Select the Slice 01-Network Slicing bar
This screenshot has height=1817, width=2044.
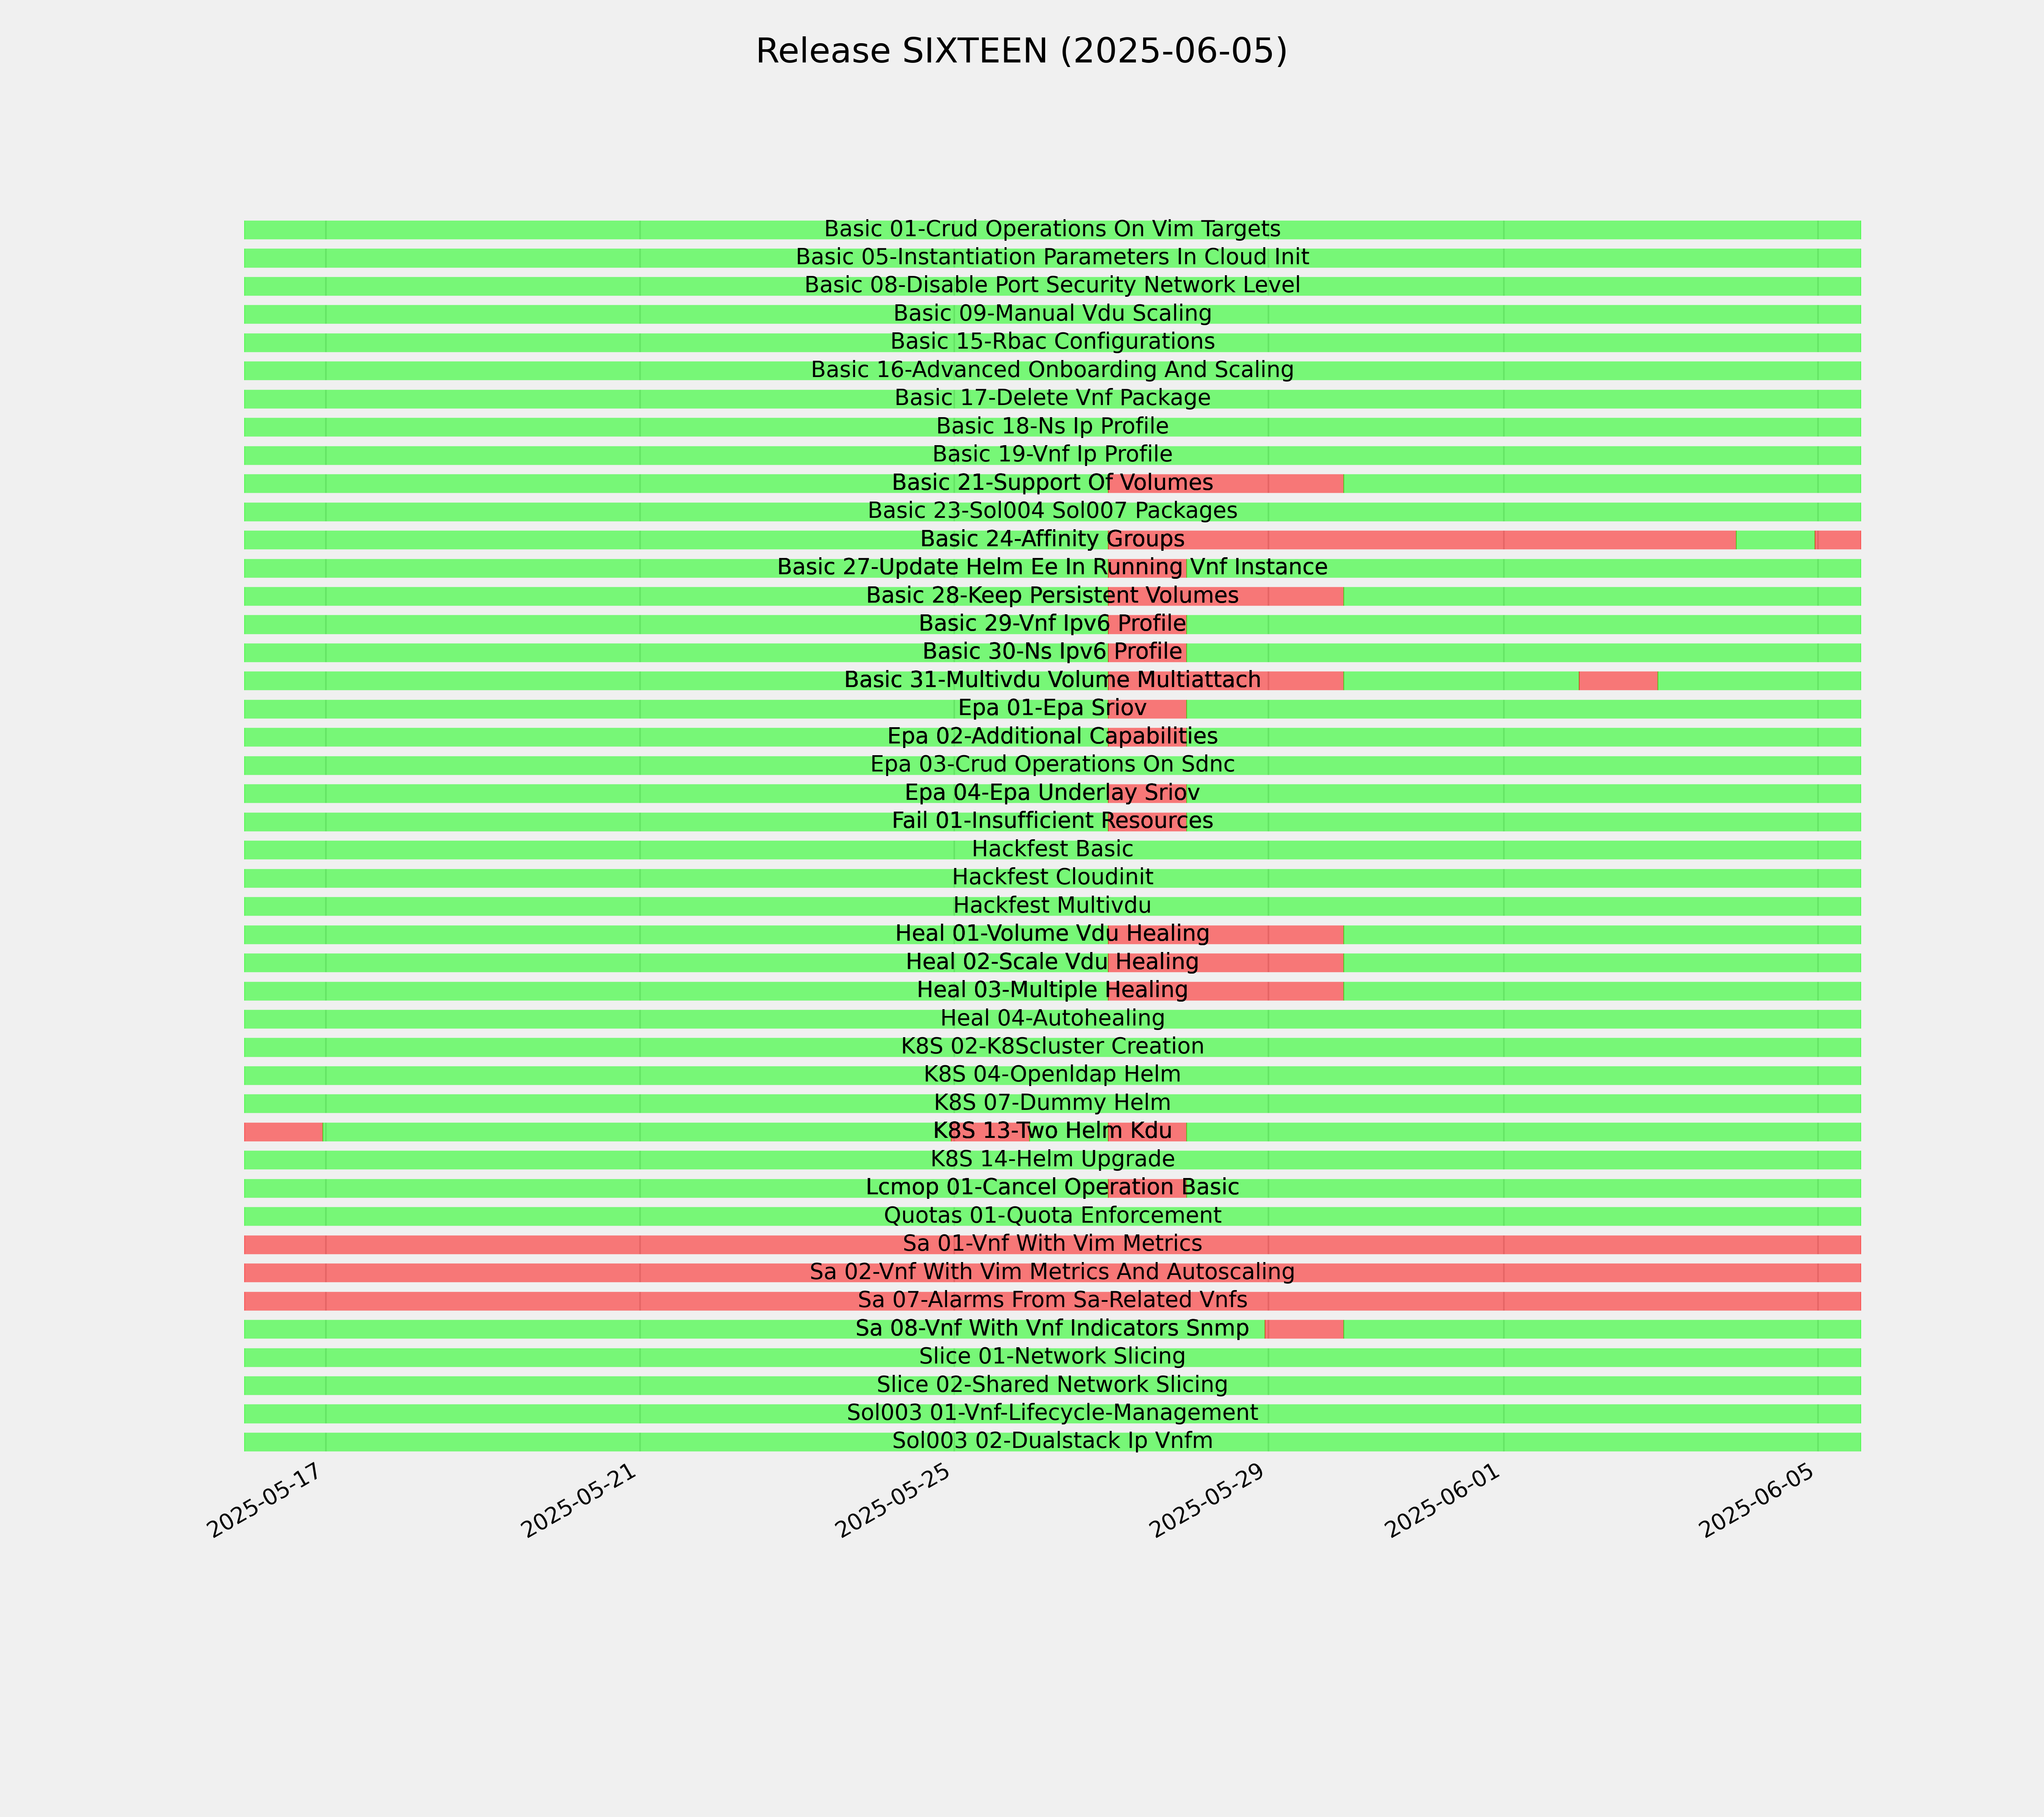1052,1358
